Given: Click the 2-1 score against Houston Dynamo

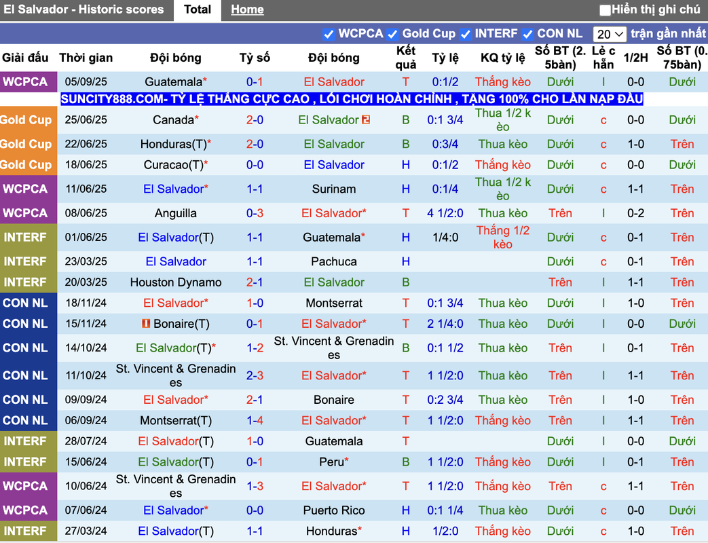Looking at the screenshot, I should point(255,282).
